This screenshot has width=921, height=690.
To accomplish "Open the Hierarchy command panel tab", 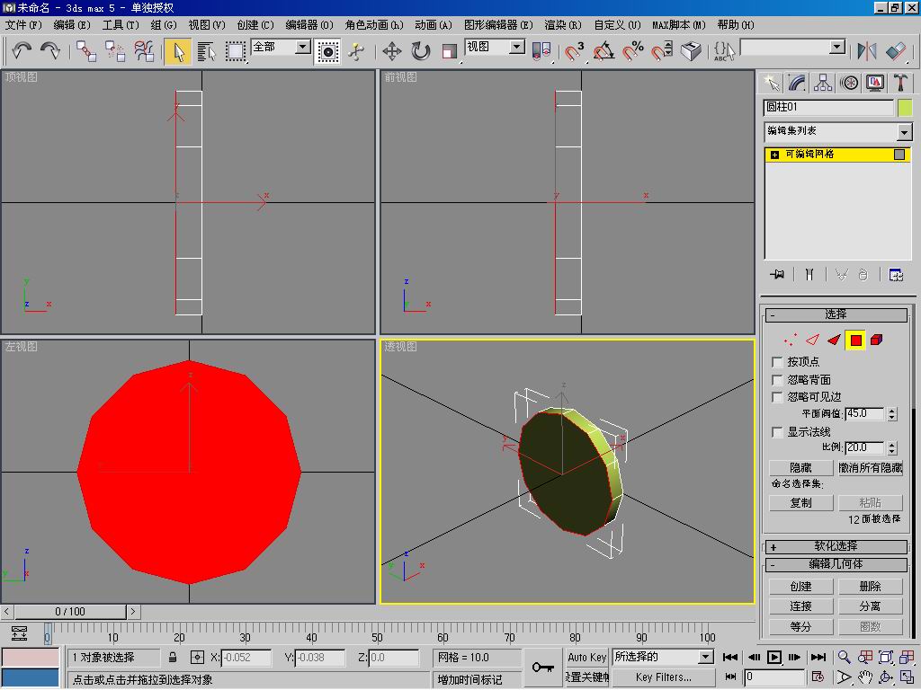I will (x=823, y=83).
